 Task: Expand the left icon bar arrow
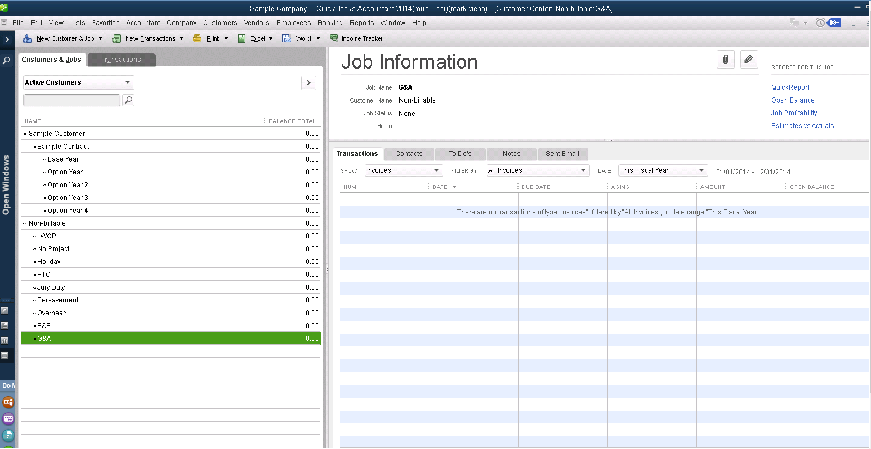point(7,40)
